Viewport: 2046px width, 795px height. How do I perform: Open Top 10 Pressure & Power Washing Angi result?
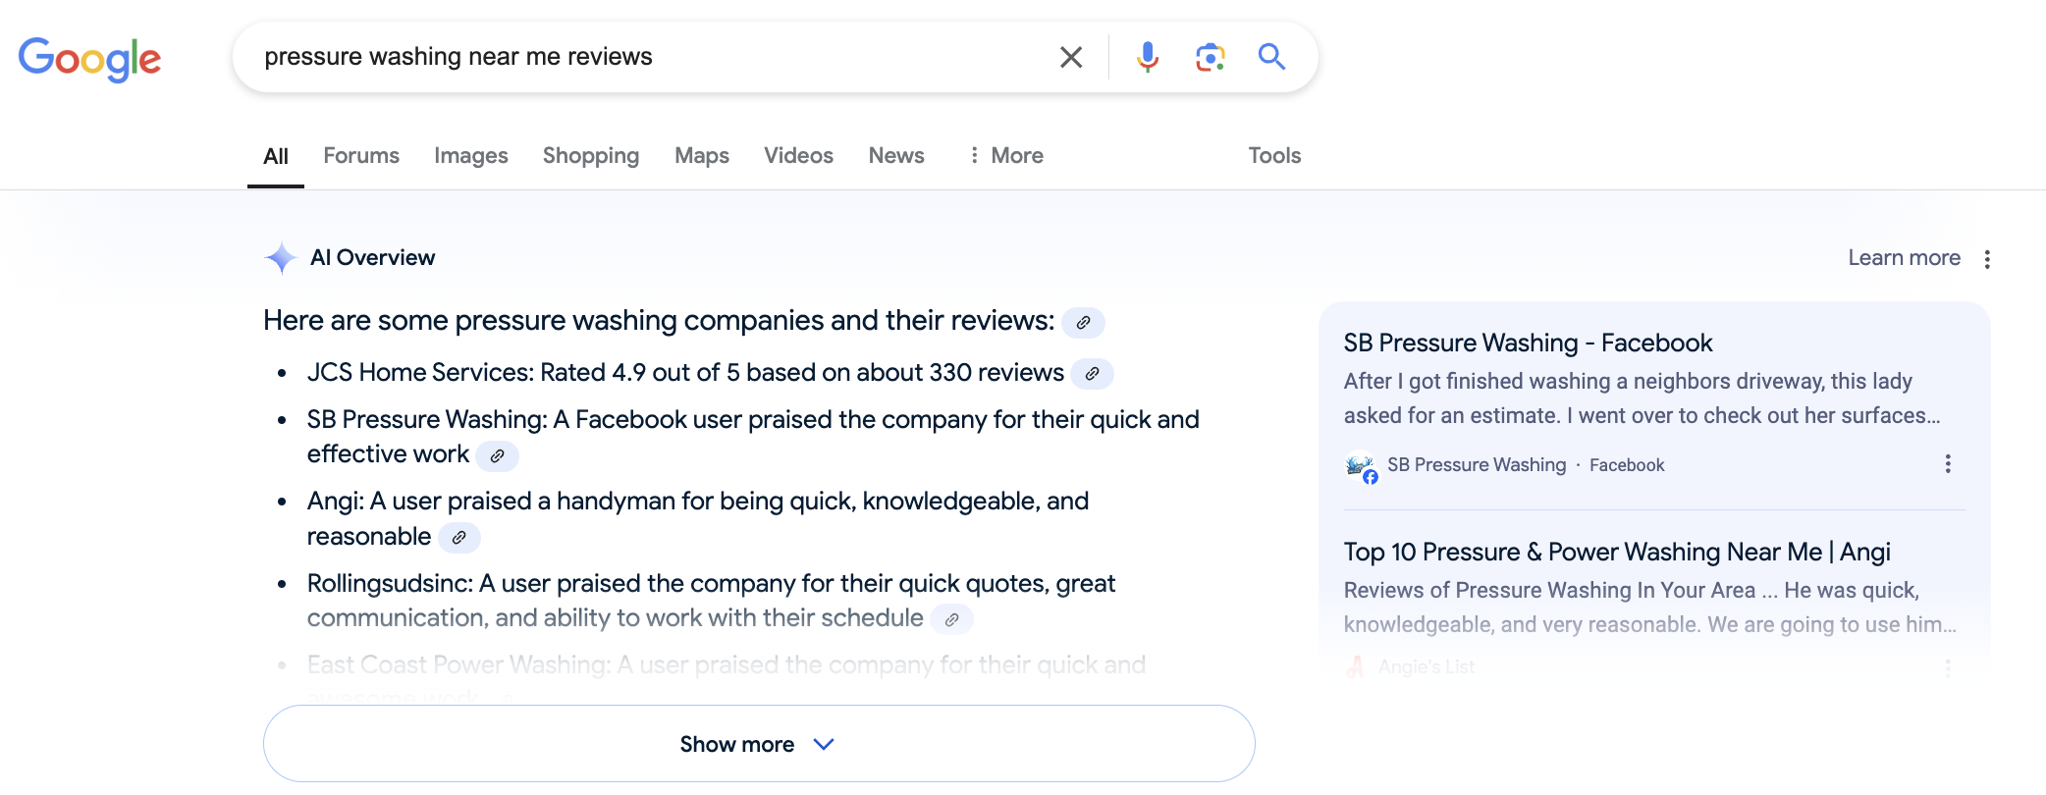pyautogui.click(x=1616, y=553)
